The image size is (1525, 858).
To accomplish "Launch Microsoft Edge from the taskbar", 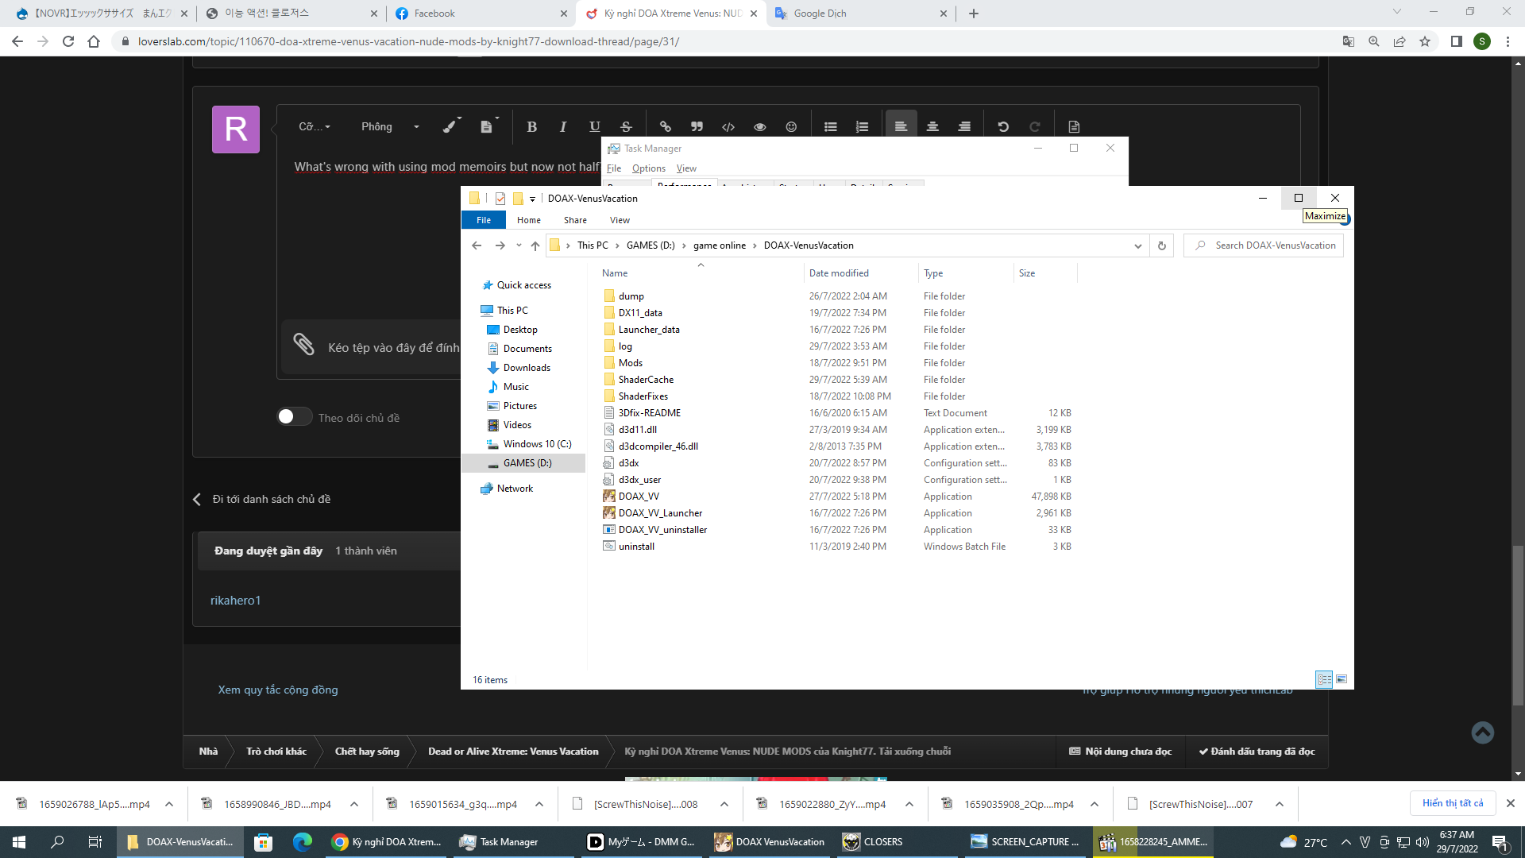I will [x=302, y=842].
